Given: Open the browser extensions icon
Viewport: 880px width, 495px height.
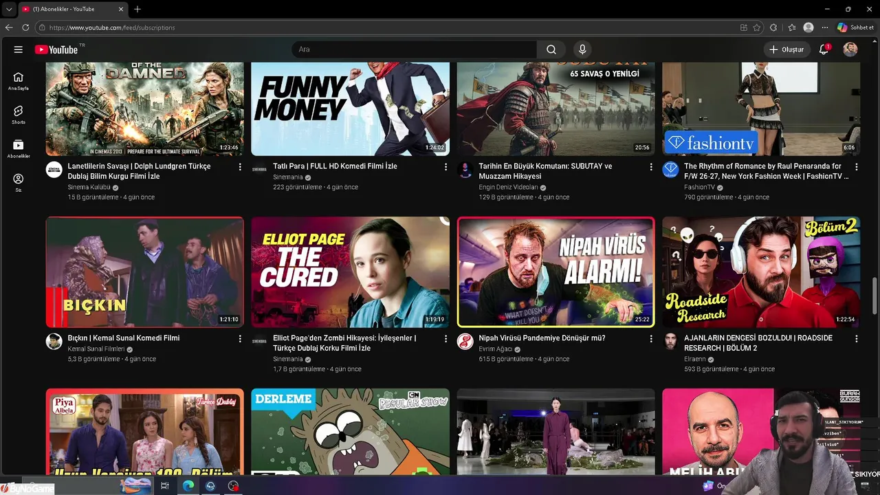Looking at the screenshot, I should point(773,27).
